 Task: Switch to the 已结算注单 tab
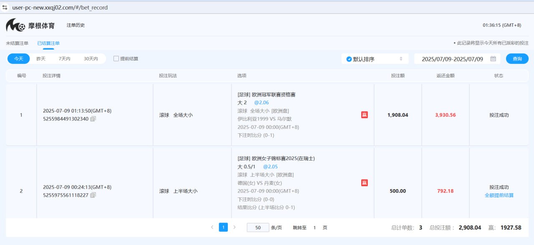[48, 43]
